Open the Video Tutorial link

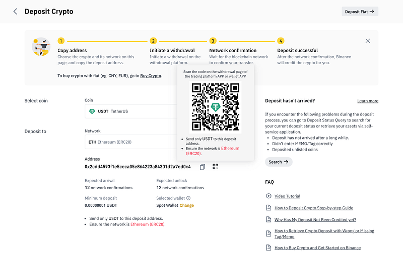[x=287, y=196]
